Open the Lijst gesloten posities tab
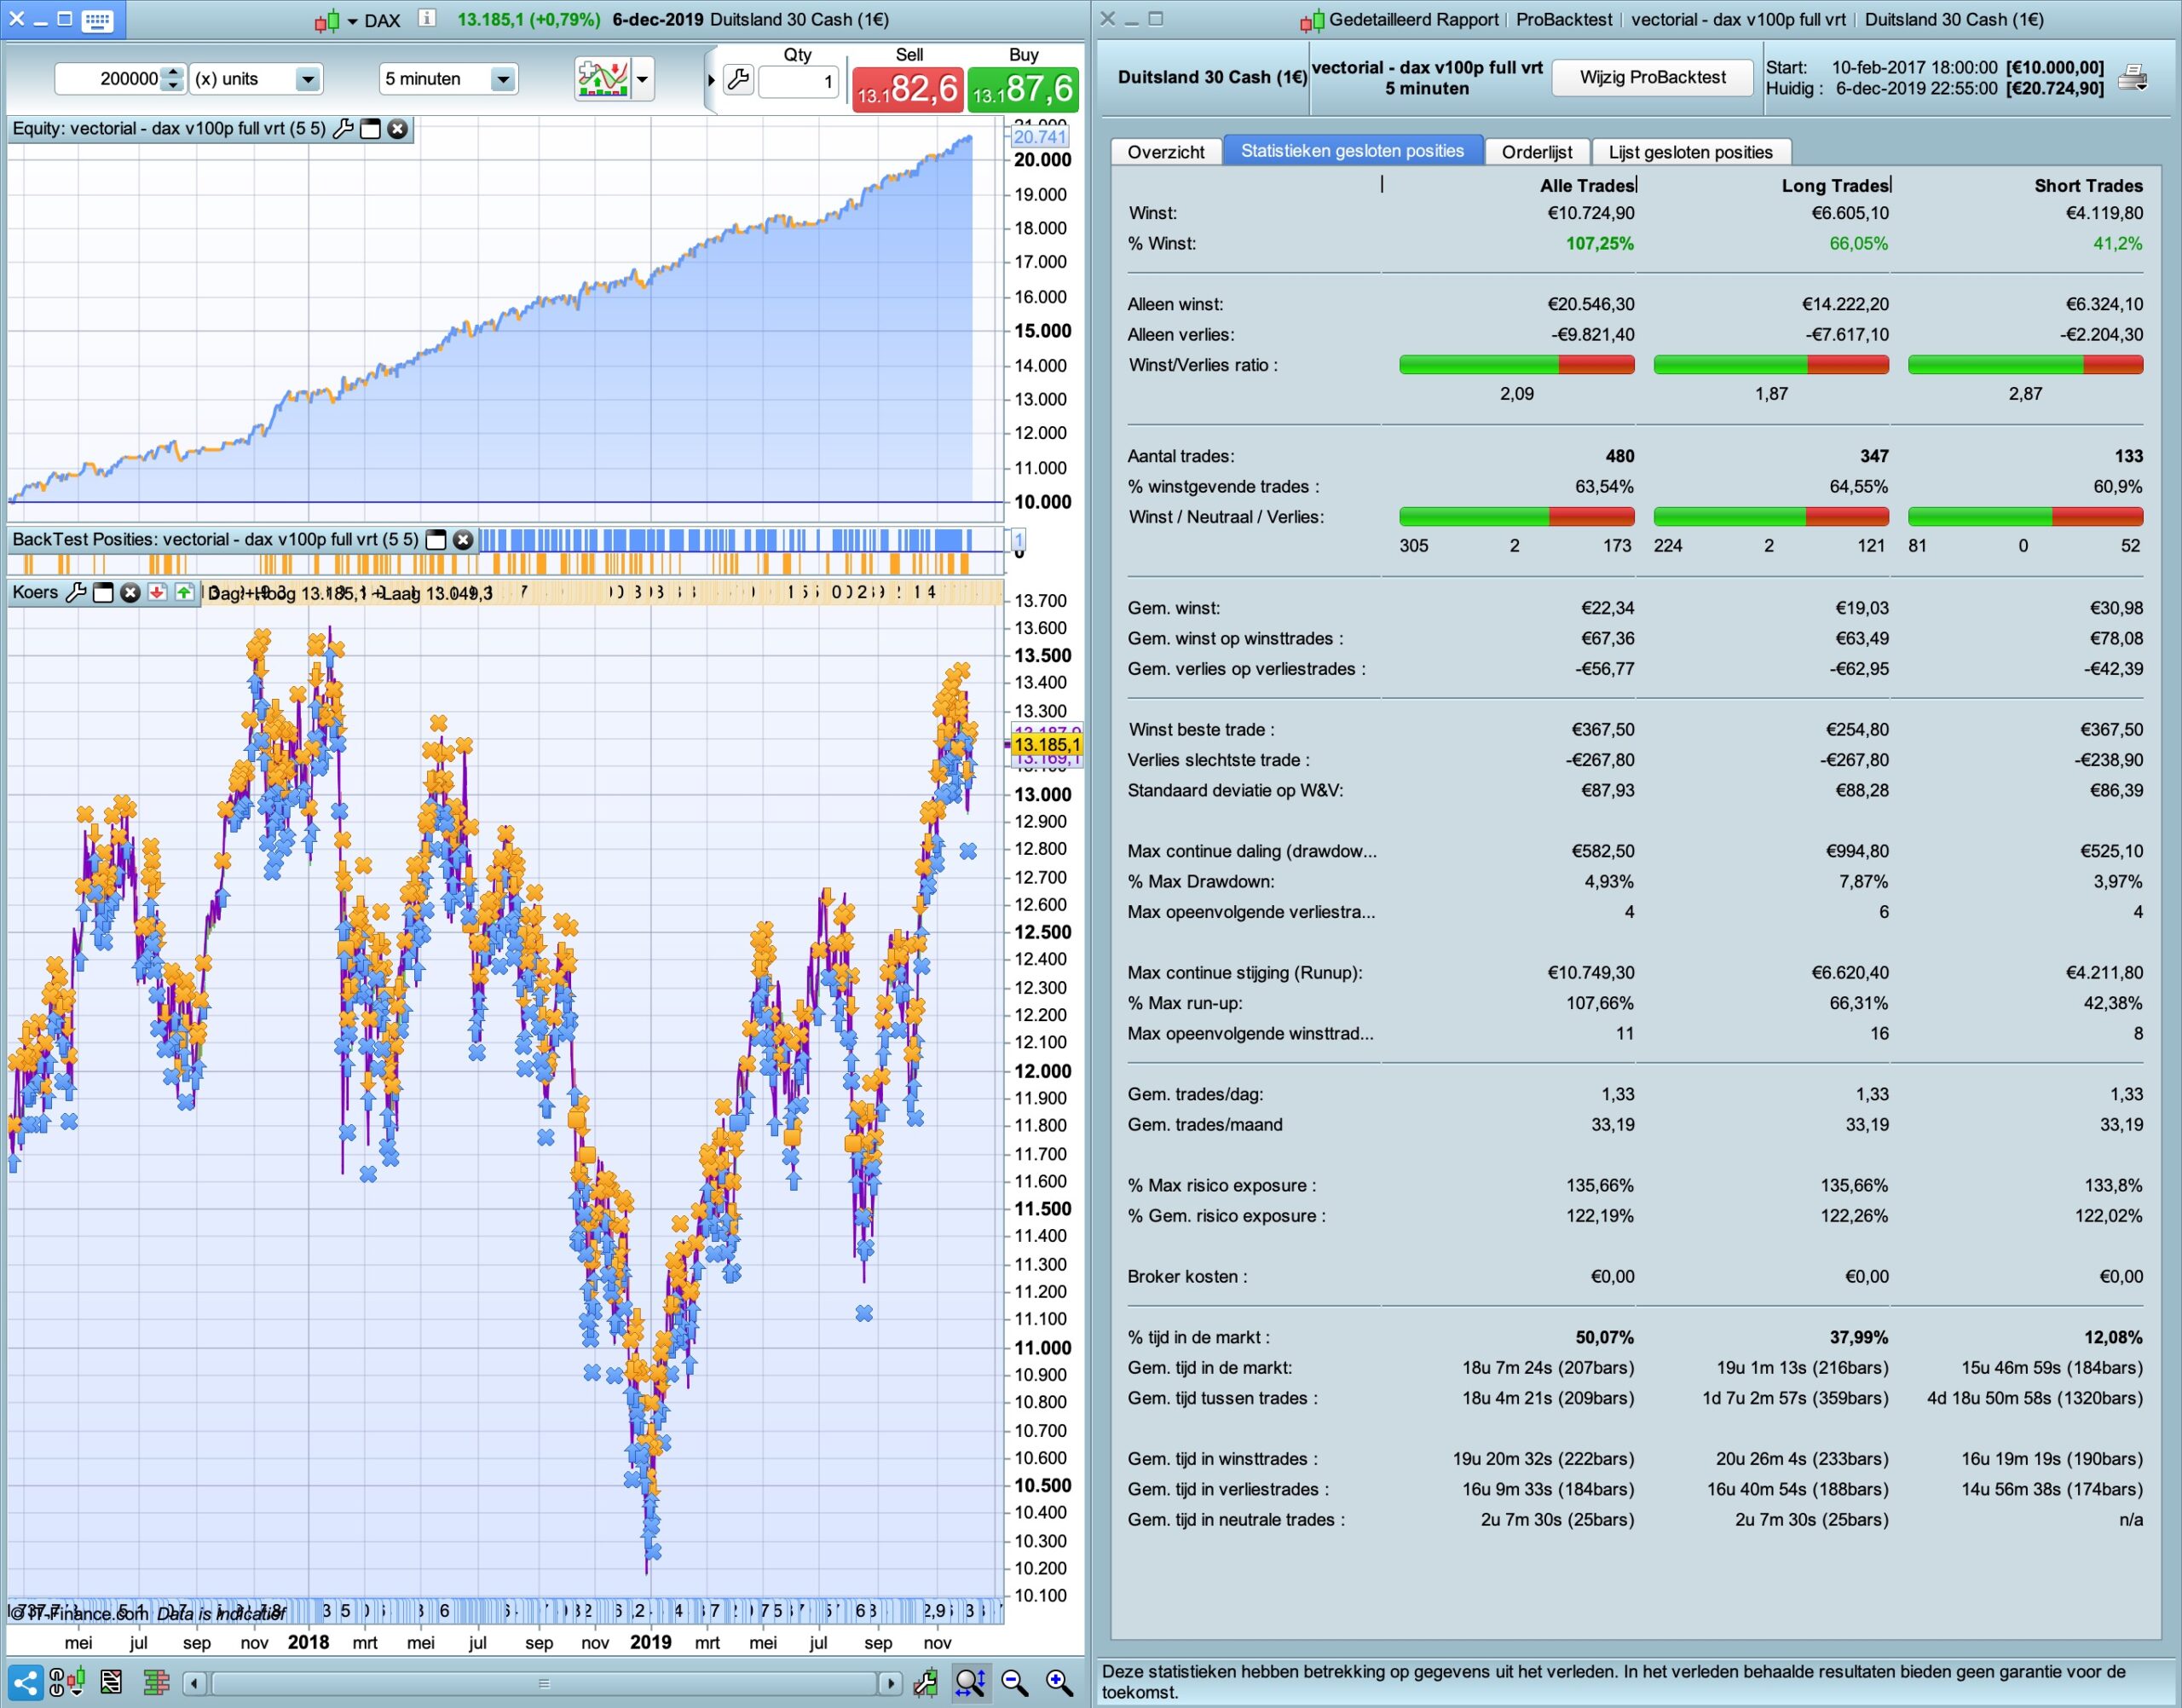Image resolution: width=2182 pixels, height=1708 pixels. point(1690,152)
